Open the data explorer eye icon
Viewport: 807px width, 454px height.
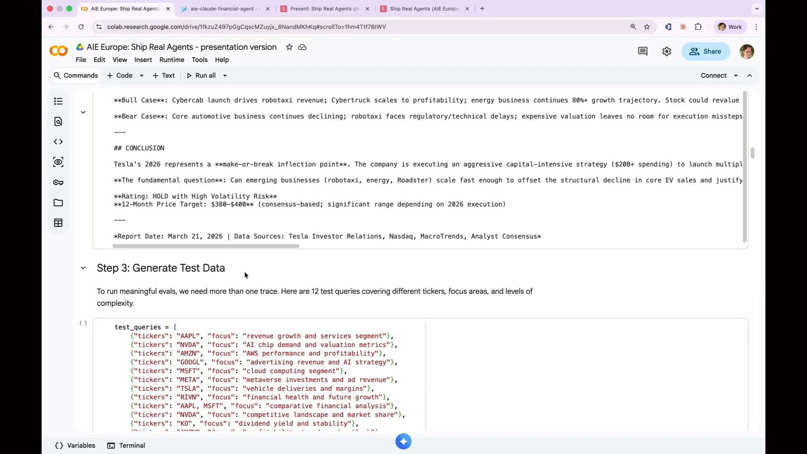tap(58, 162)
